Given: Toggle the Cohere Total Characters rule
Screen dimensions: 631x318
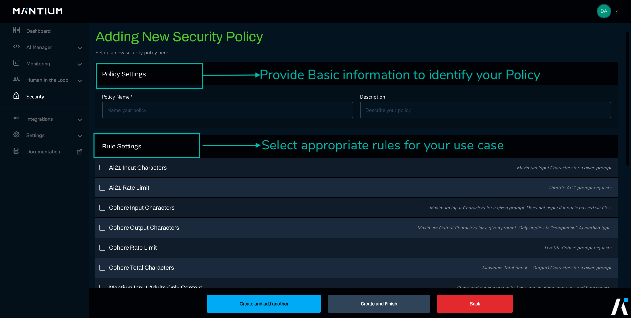Looking at the screenshot, I should click(x=102, y=268).
